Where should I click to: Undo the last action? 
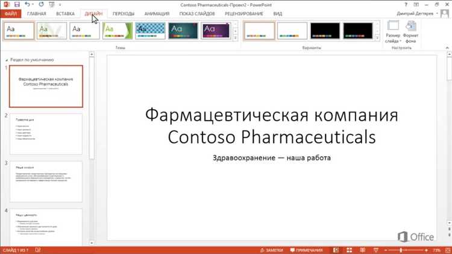pos(27,4)
